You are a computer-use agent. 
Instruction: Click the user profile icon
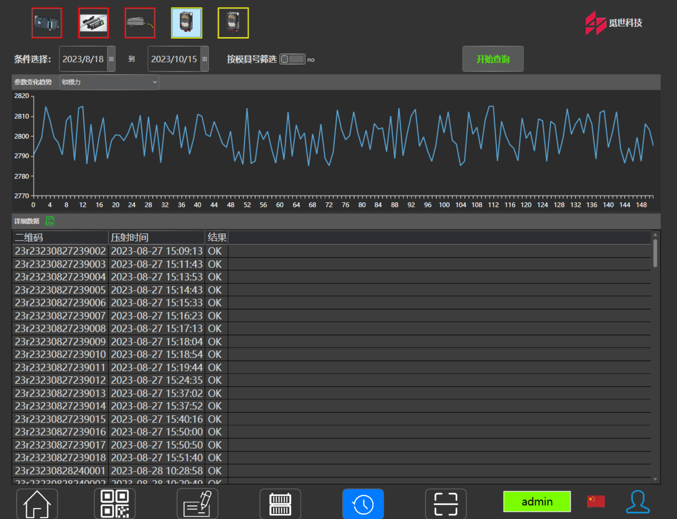pyautogui.click(x=637, y=502)
